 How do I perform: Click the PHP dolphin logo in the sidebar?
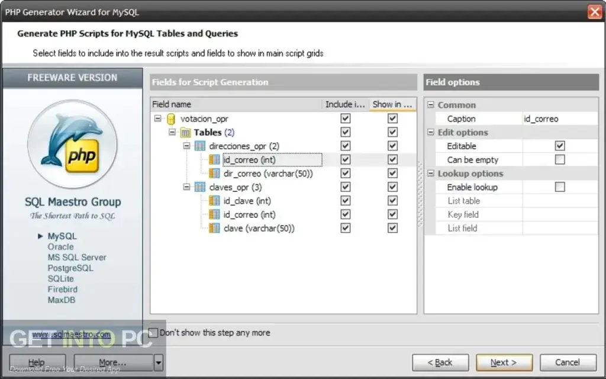tap(72, 139)
